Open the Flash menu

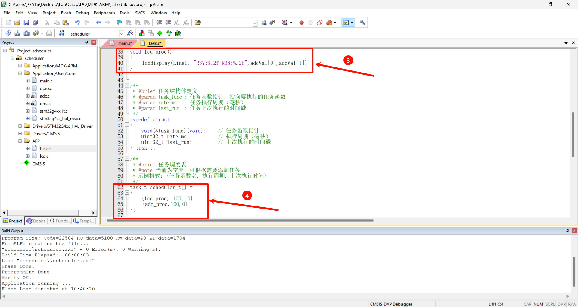point(66,13)
